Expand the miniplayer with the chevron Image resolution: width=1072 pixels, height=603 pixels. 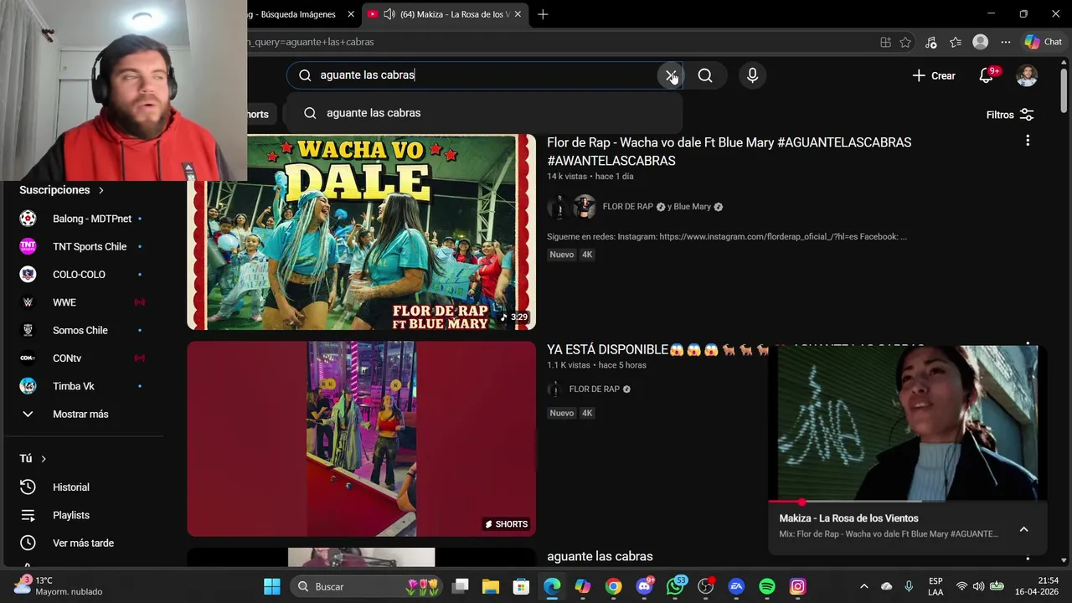[1023, 529]
